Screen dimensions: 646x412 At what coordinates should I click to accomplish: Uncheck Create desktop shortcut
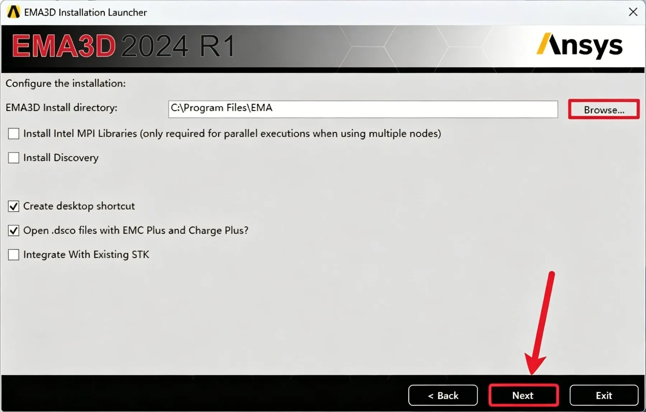click(x=14, y=206)
